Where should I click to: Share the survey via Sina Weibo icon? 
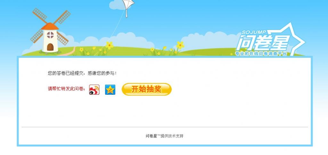pyautogui.click(x=94, y=90)
